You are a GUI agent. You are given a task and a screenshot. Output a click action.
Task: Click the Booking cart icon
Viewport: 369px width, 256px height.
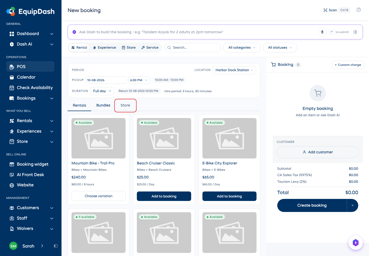[273, 65]
